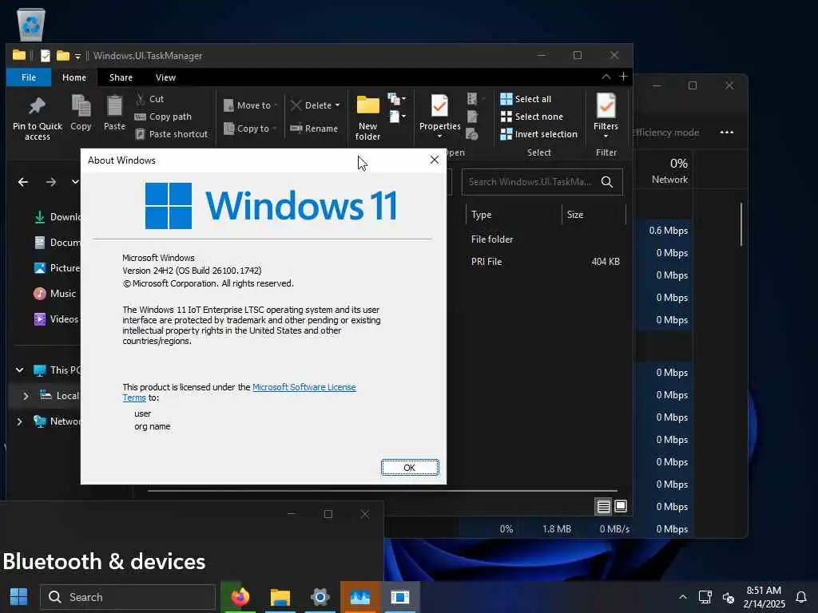Select Videos in navigation pane
Viewport: 818px width, 613px height.
click(56, 319)
